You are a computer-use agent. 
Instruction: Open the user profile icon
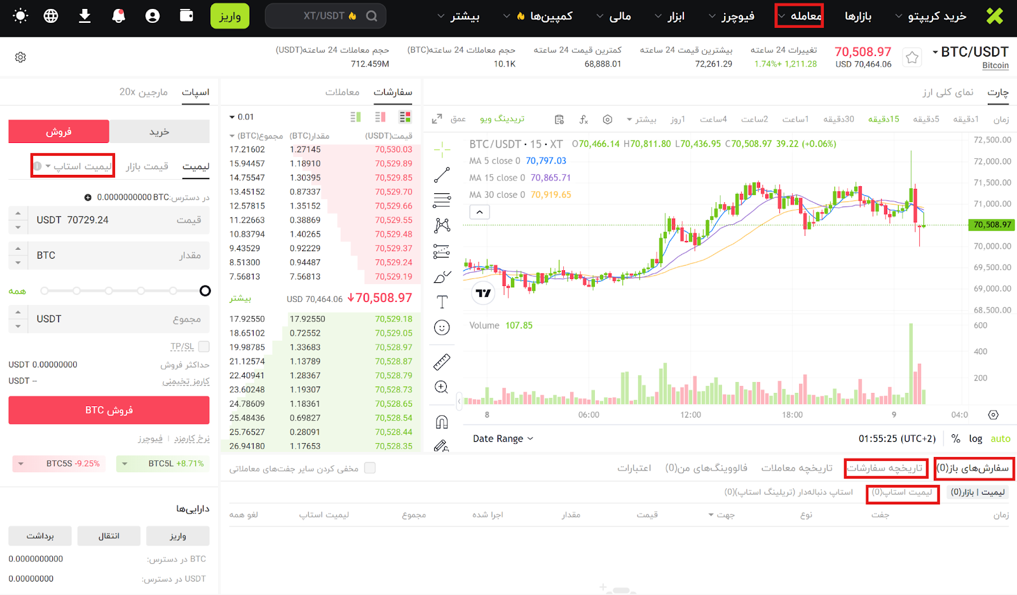[153, 16]
